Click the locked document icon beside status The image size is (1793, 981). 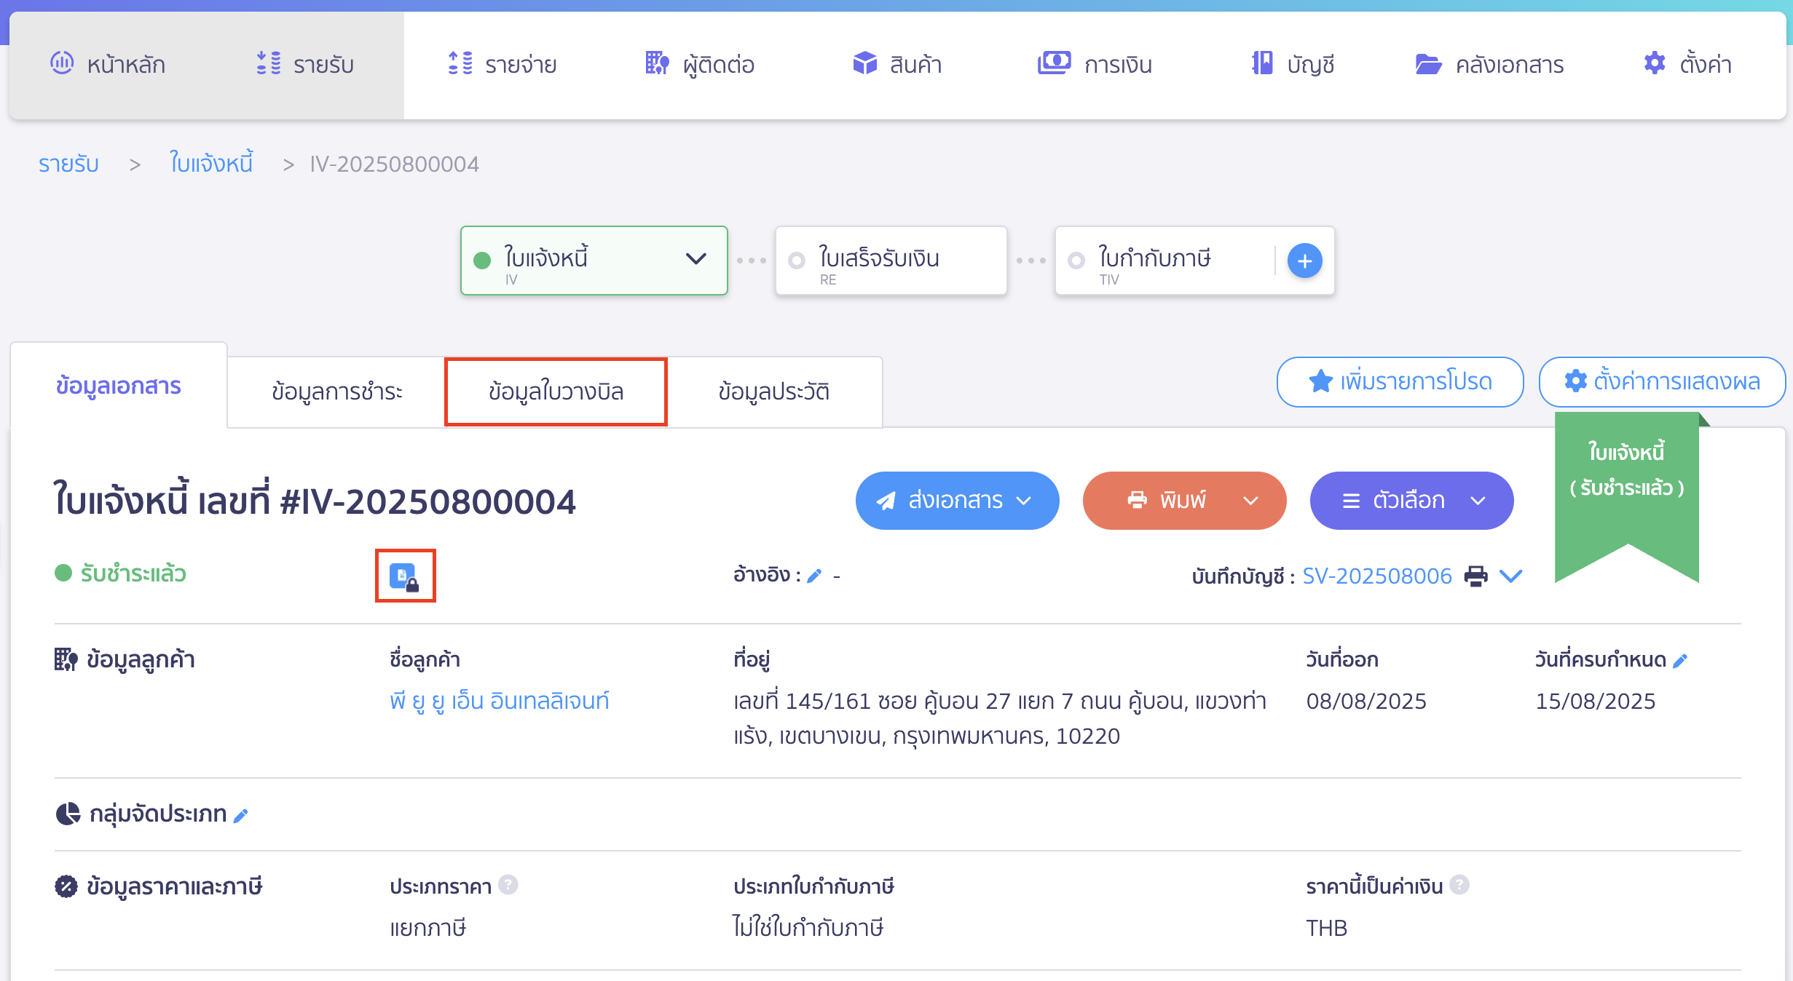pyautogui.click(x=405, y=576)
